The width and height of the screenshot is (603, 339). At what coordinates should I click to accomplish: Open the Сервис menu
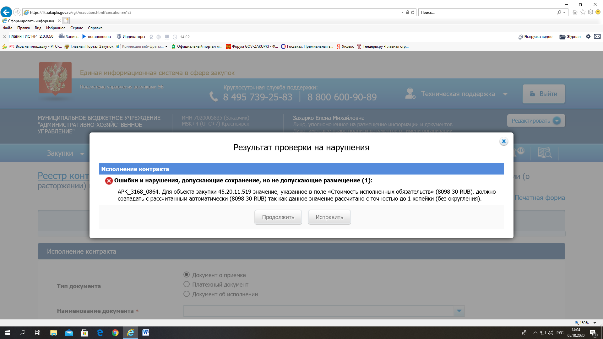(x=76, y=28)
